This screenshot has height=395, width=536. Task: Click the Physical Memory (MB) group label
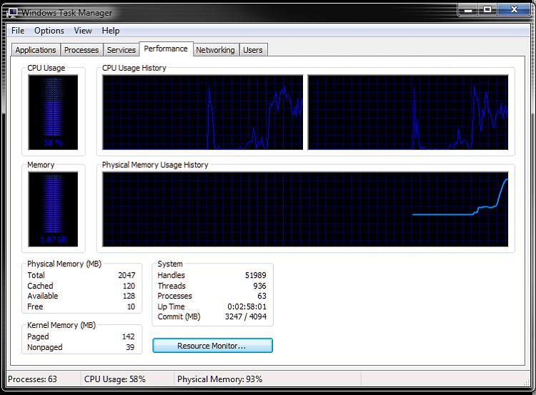tap(64, 264)
